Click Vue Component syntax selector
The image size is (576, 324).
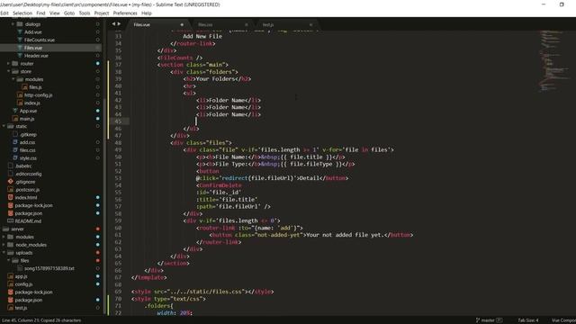coord(563,320)
